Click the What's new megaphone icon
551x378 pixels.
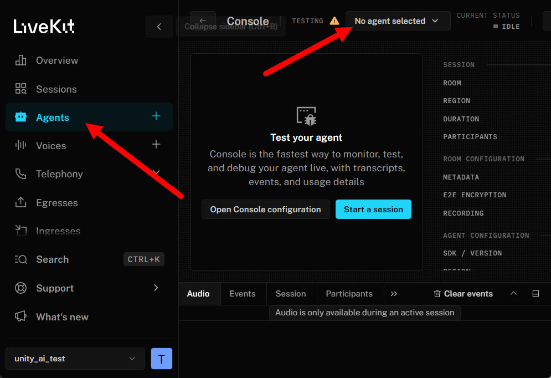point(20,316)
